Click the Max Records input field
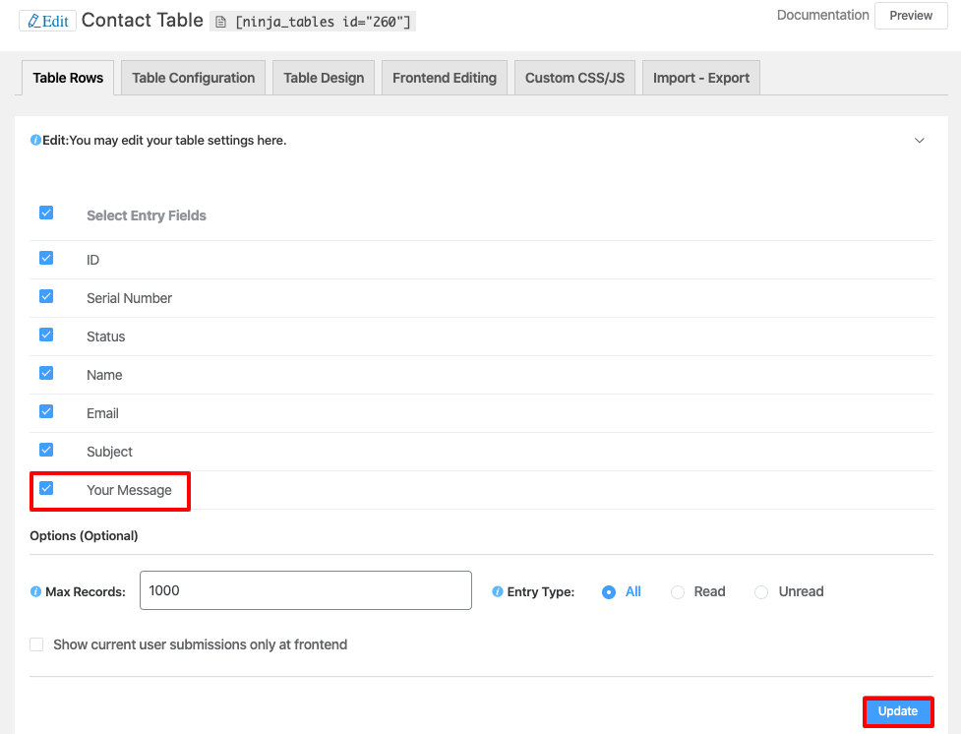Viewport: 961px width, 734px height. click(x=305, y=590)
